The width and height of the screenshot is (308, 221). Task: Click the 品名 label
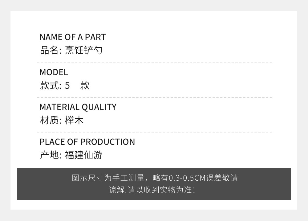[49, 50]
